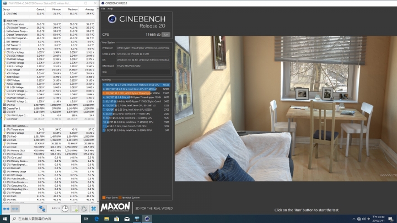Show hidden system tray icons
Viewport: 397px width, 223px height.
coord(353,219)
